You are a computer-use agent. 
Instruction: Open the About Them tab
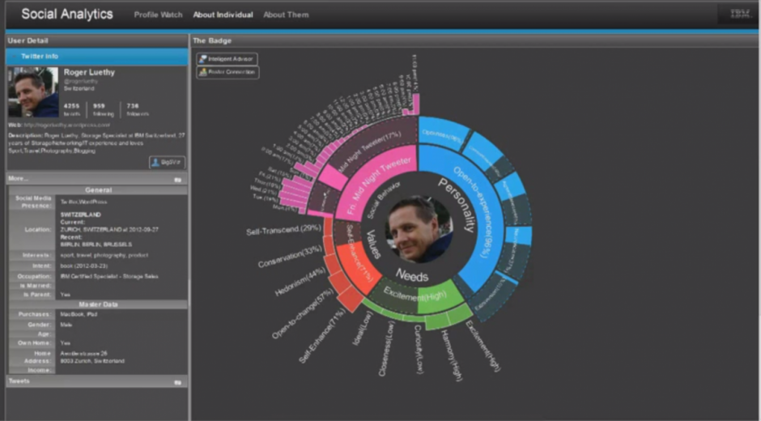coord(286,15)
